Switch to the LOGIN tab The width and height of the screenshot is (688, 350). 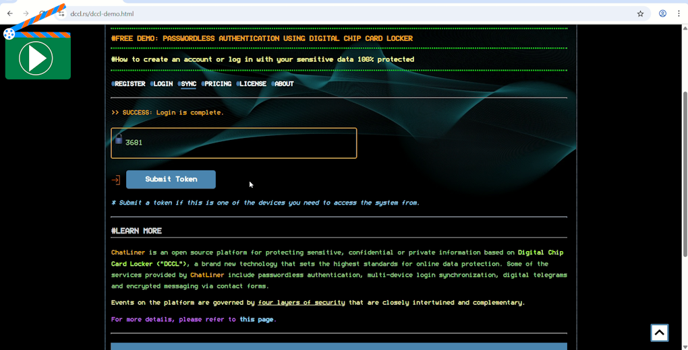tap(163, 84)
